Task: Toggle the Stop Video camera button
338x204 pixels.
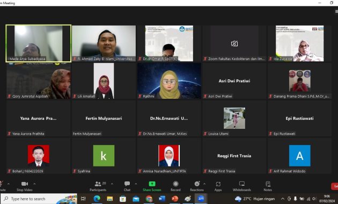Action: (x=25, y=186)
